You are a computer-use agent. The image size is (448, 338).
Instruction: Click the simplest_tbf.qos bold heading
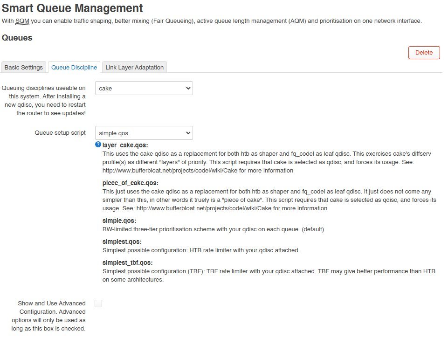(127, 262)
